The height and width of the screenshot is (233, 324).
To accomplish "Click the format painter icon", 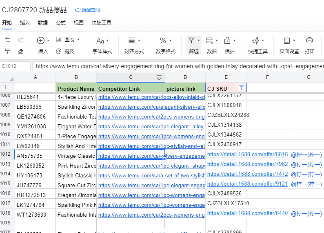I will (x=8, y=51).
